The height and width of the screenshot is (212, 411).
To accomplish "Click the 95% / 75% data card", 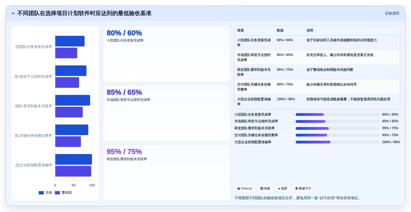I will [167, 172].
